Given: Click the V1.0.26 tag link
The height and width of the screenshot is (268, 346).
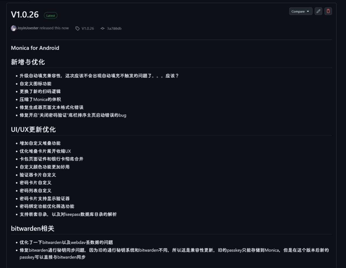Looking at the screenshot, I should [x=88, y=28].
